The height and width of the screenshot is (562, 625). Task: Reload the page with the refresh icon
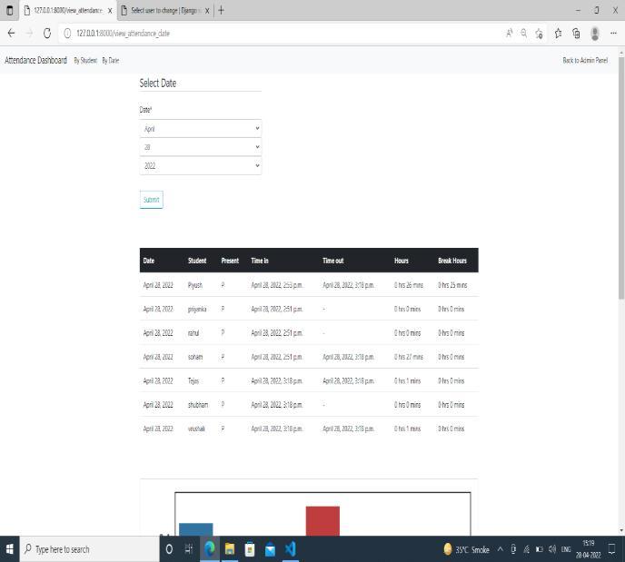click(47, 33)
